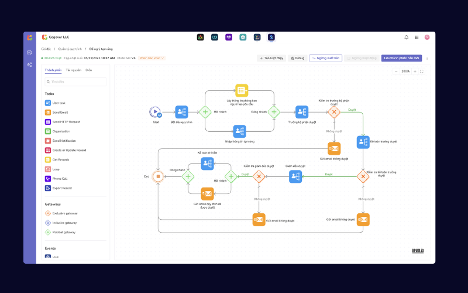The image size is (468, 293).
Task: Open the pink user avatar menu
Action: [x=427, y=38]
